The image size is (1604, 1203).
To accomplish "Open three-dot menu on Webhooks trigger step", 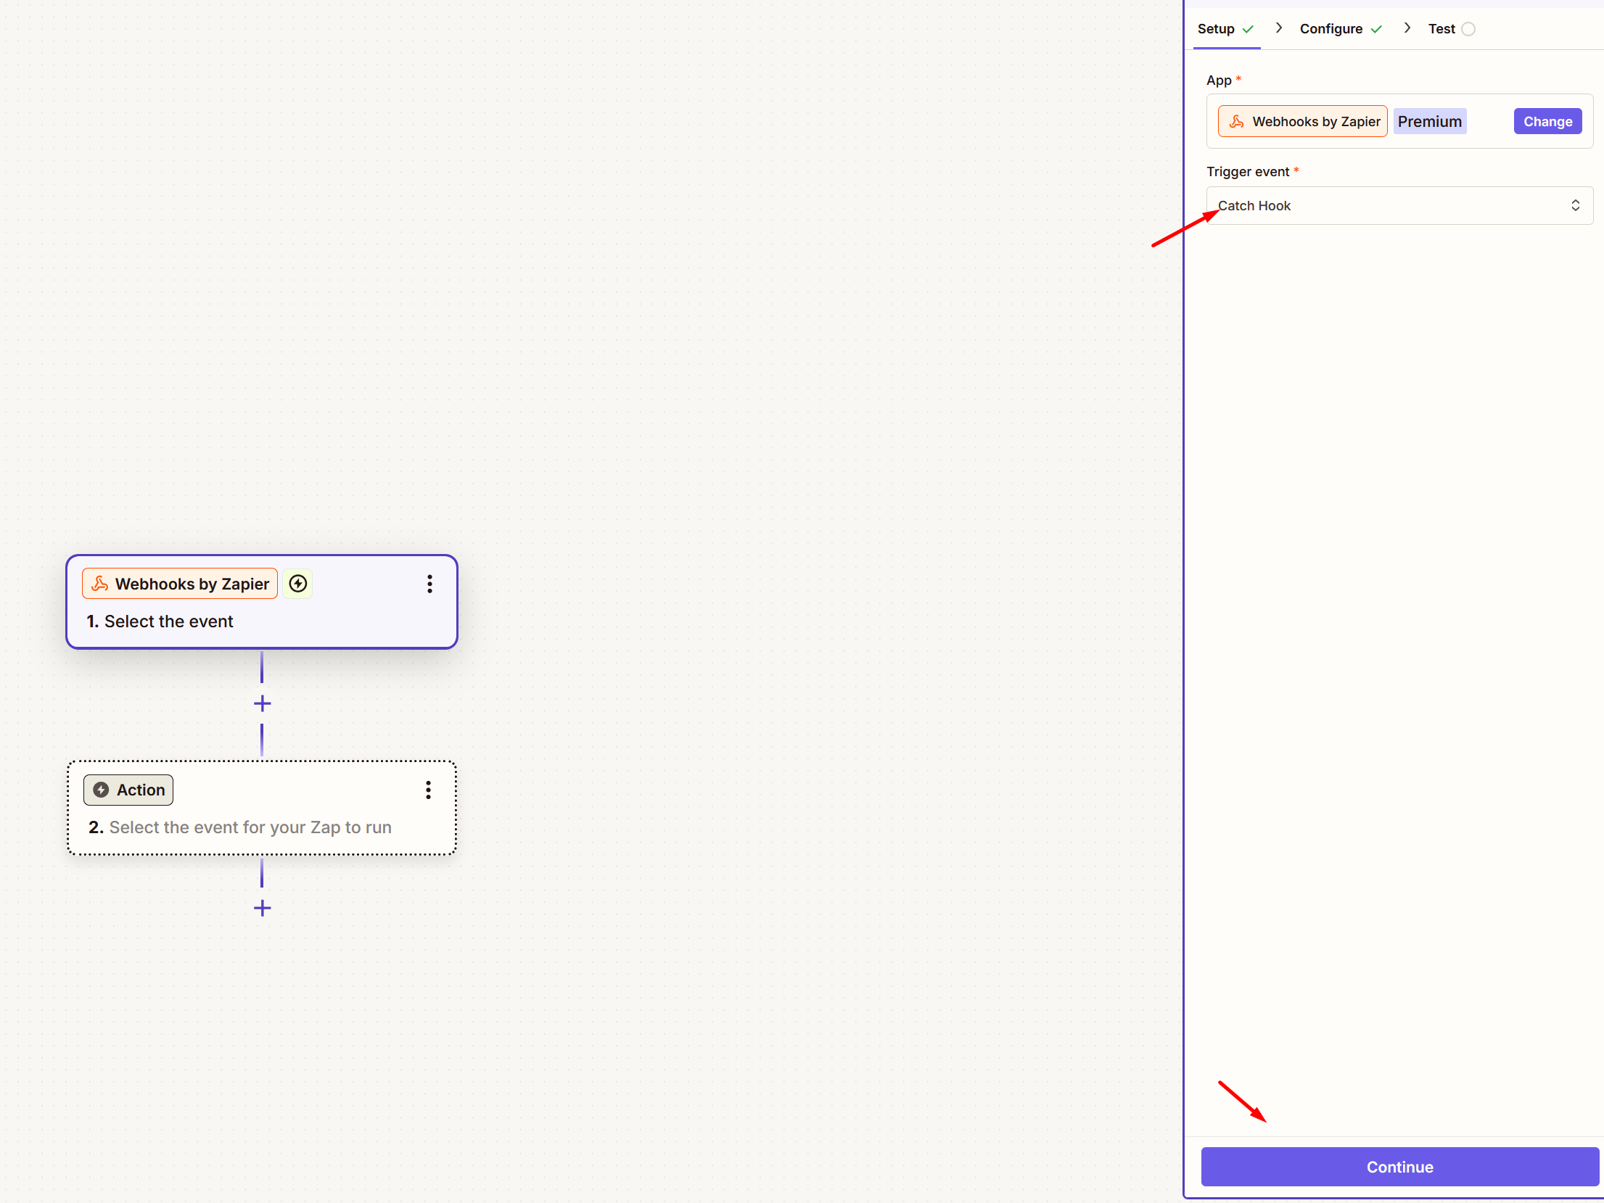I will tap(429, 584).
